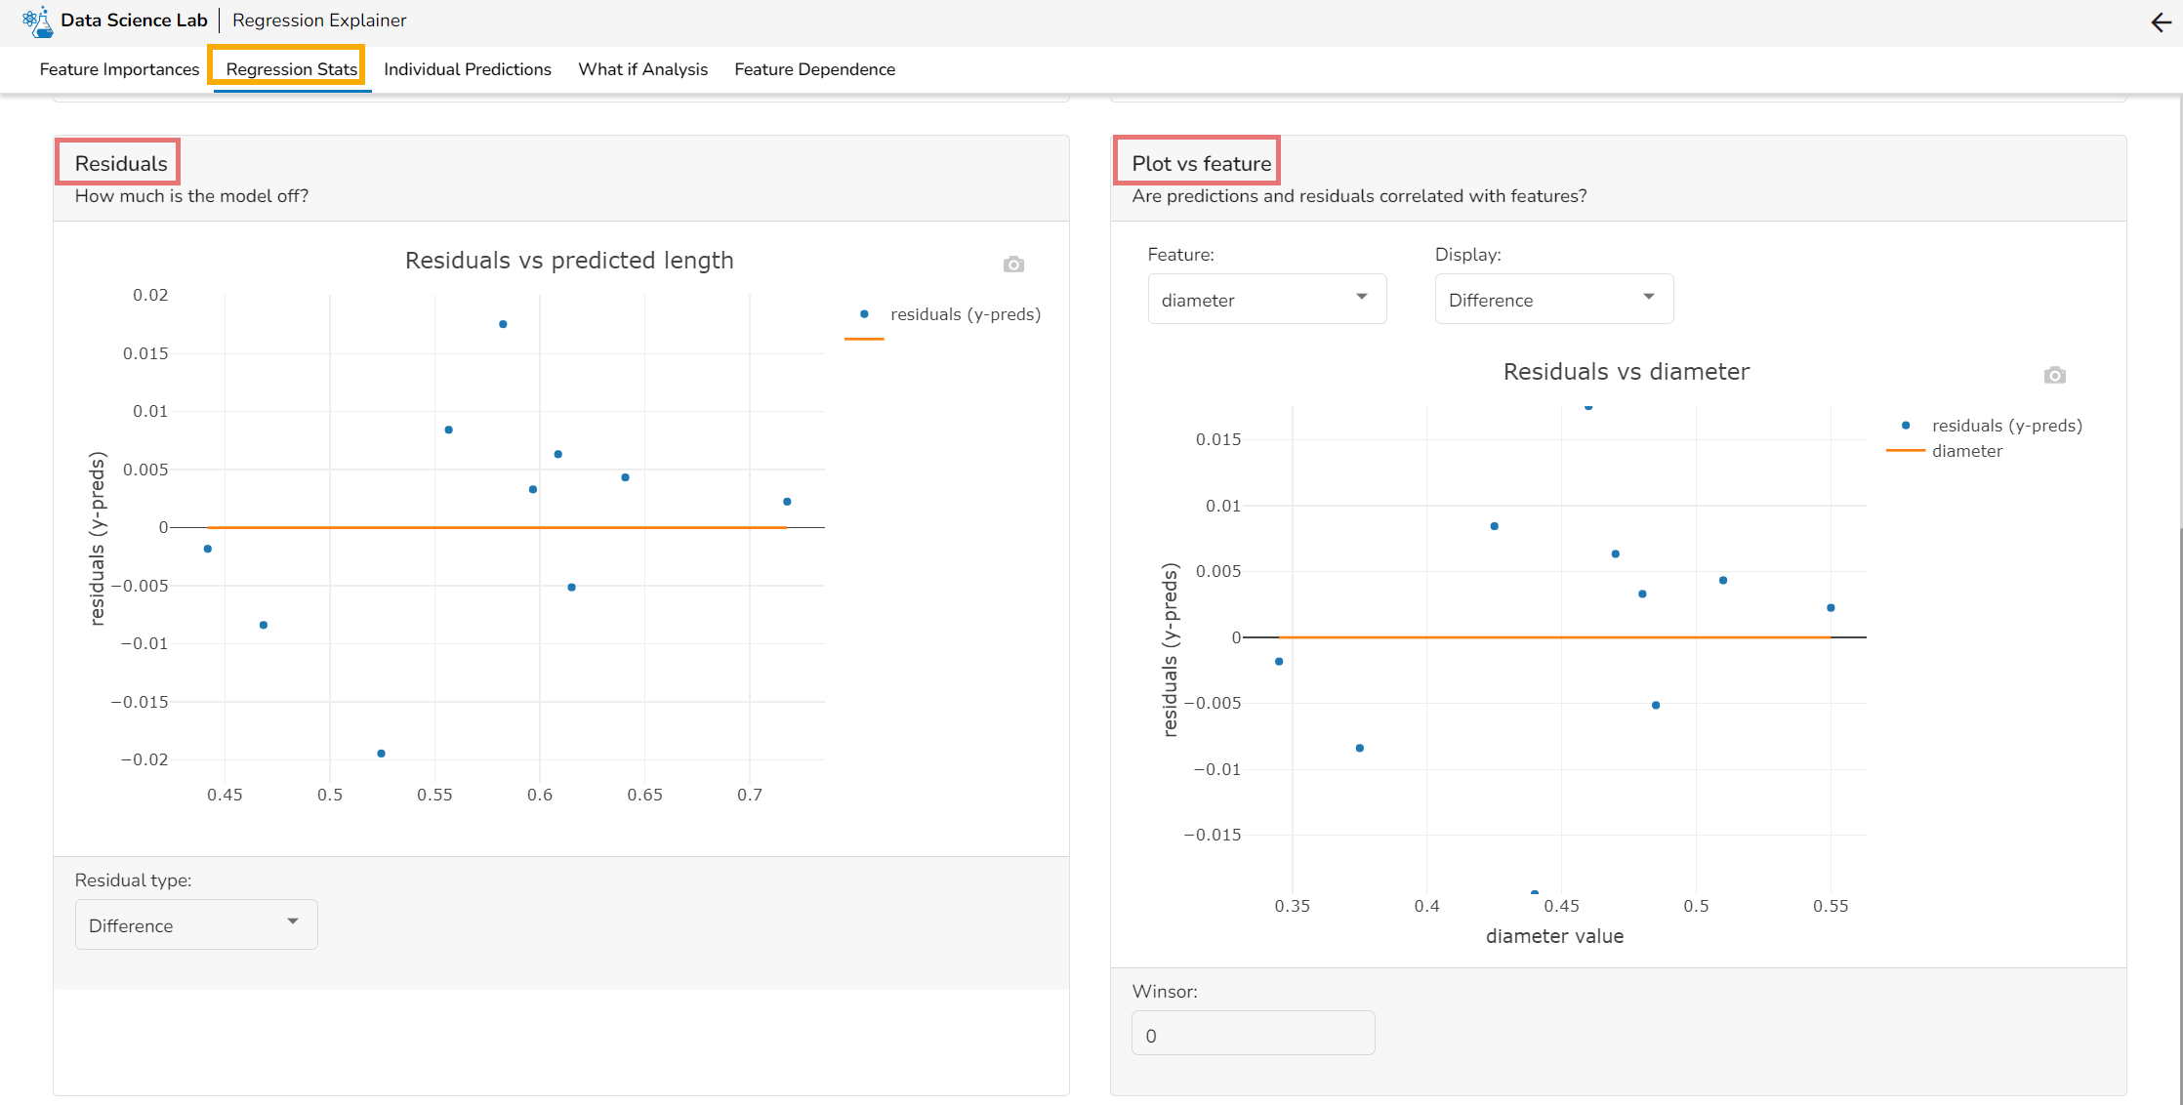2183x1105 pixels.
Task: Click the Data Science Lab header text
Action: pos(135,20)
